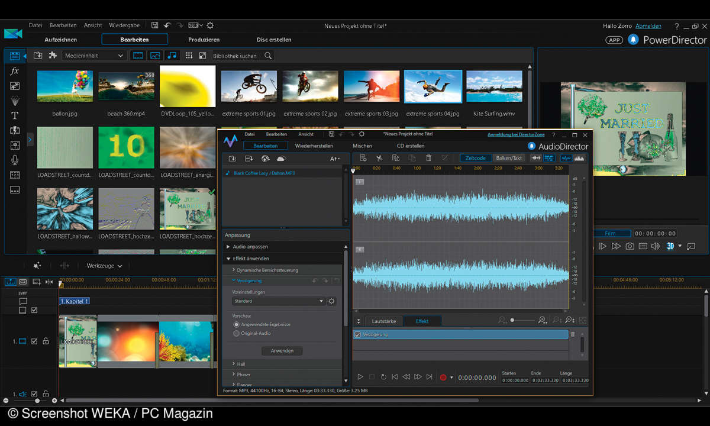Take a snapshot with the camera icon in preview
Viewport: 710px width, 426px height.
(x=630, y=246)
